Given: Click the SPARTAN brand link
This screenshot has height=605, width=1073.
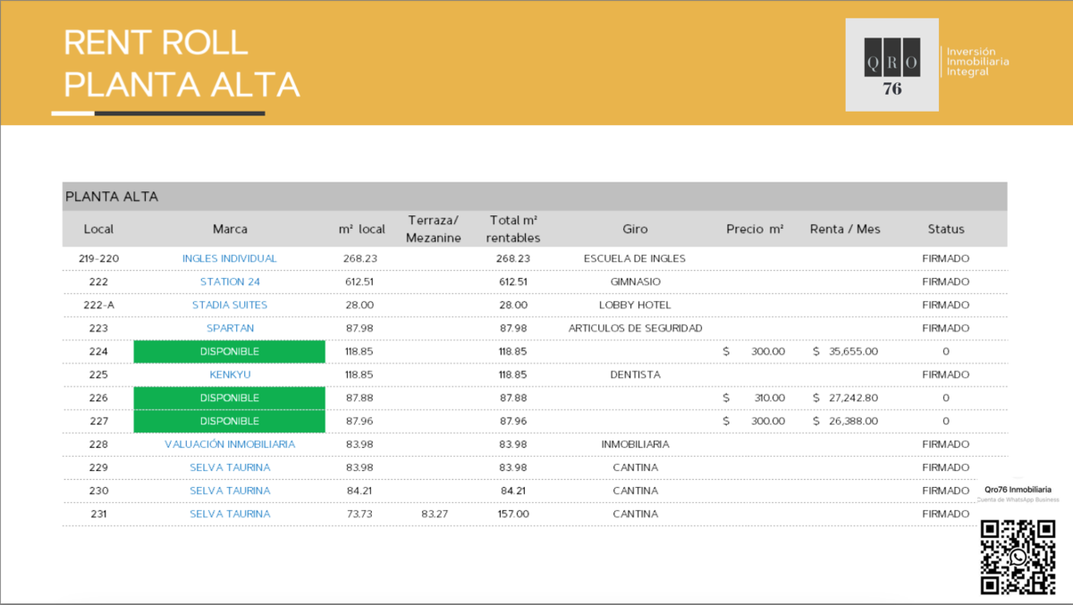Looking at the screenshot, I should click(x=230, y=328).
